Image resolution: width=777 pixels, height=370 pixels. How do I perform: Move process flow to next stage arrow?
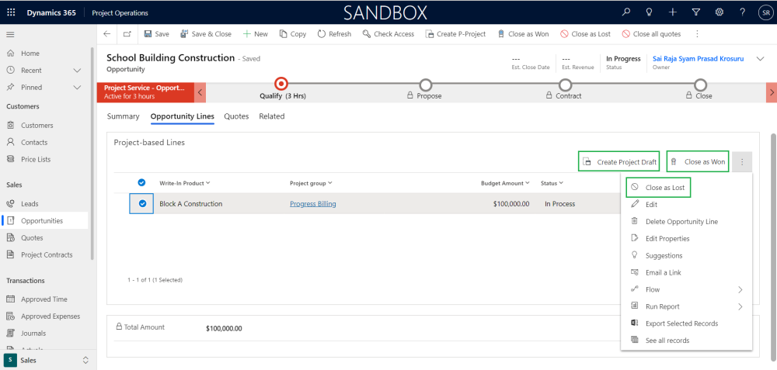772,92
